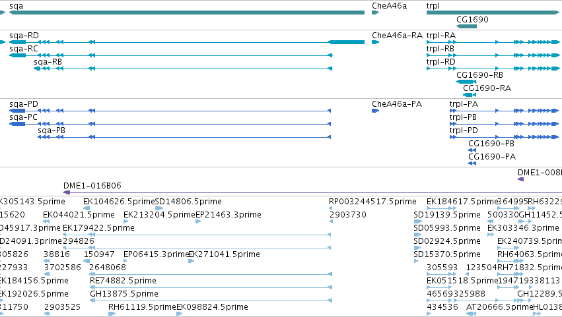Click the 150947 alignment label

99,254
